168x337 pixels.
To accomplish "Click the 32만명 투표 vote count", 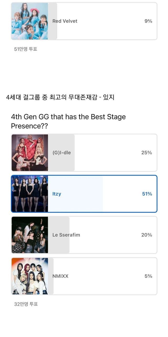I will click(26, 304).
